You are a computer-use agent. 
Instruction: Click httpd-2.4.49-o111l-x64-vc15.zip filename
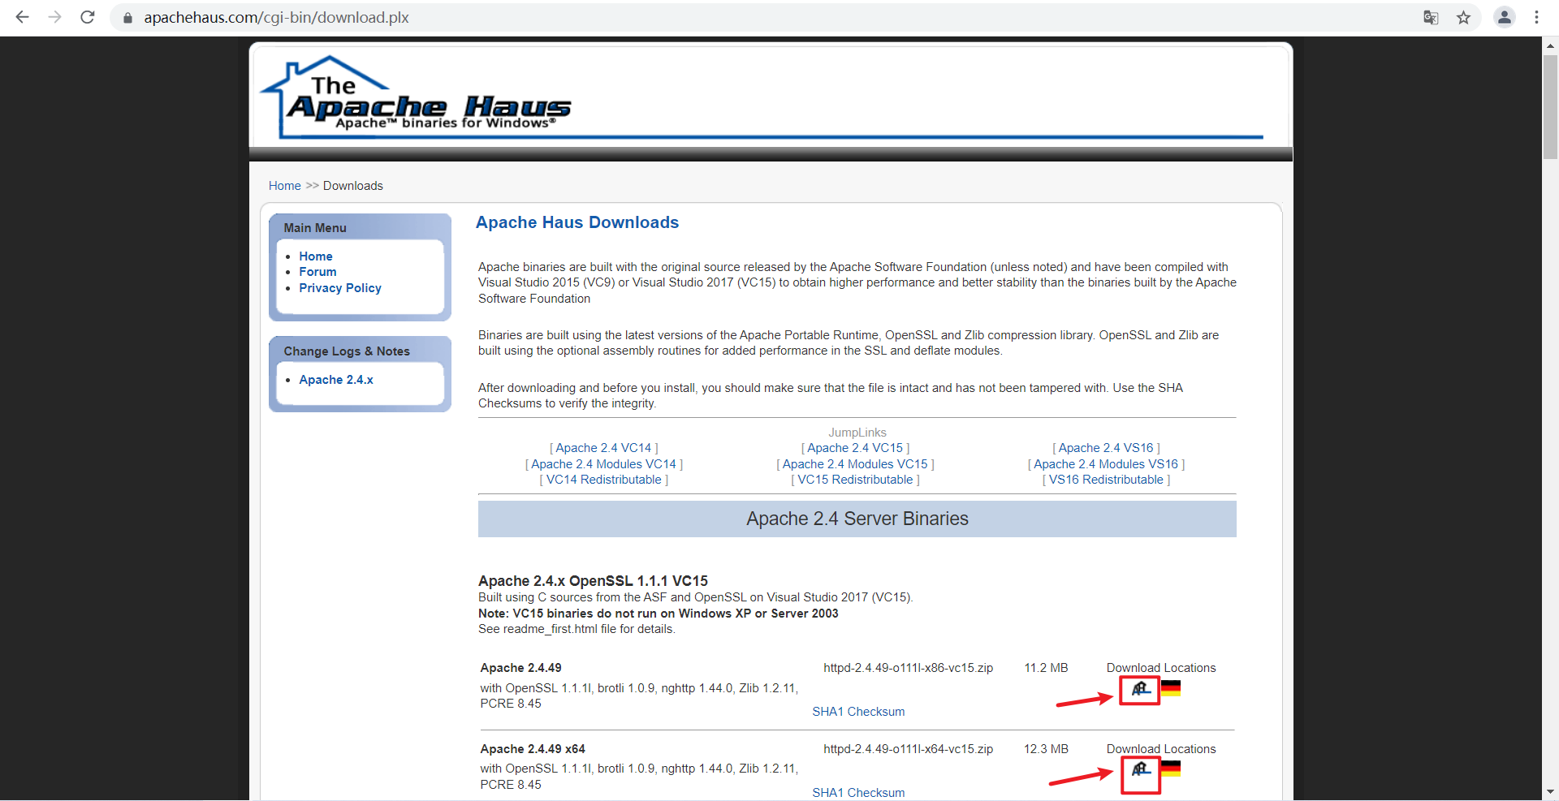pyautogui.click(x=908, y=749)
